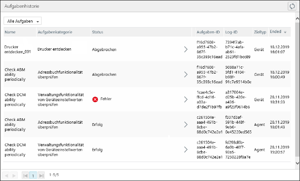Click the red error icon beside Fehler
This screenshot has width=300, height=181.
(95, 99)
